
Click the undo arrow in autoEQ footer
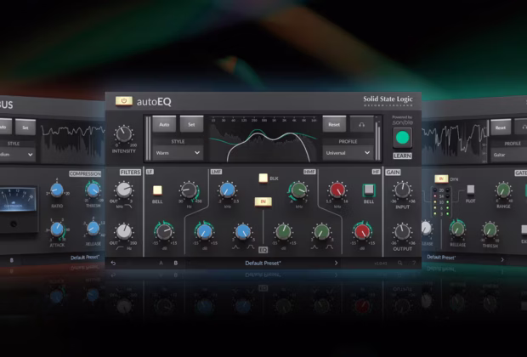tap(113, 263)
